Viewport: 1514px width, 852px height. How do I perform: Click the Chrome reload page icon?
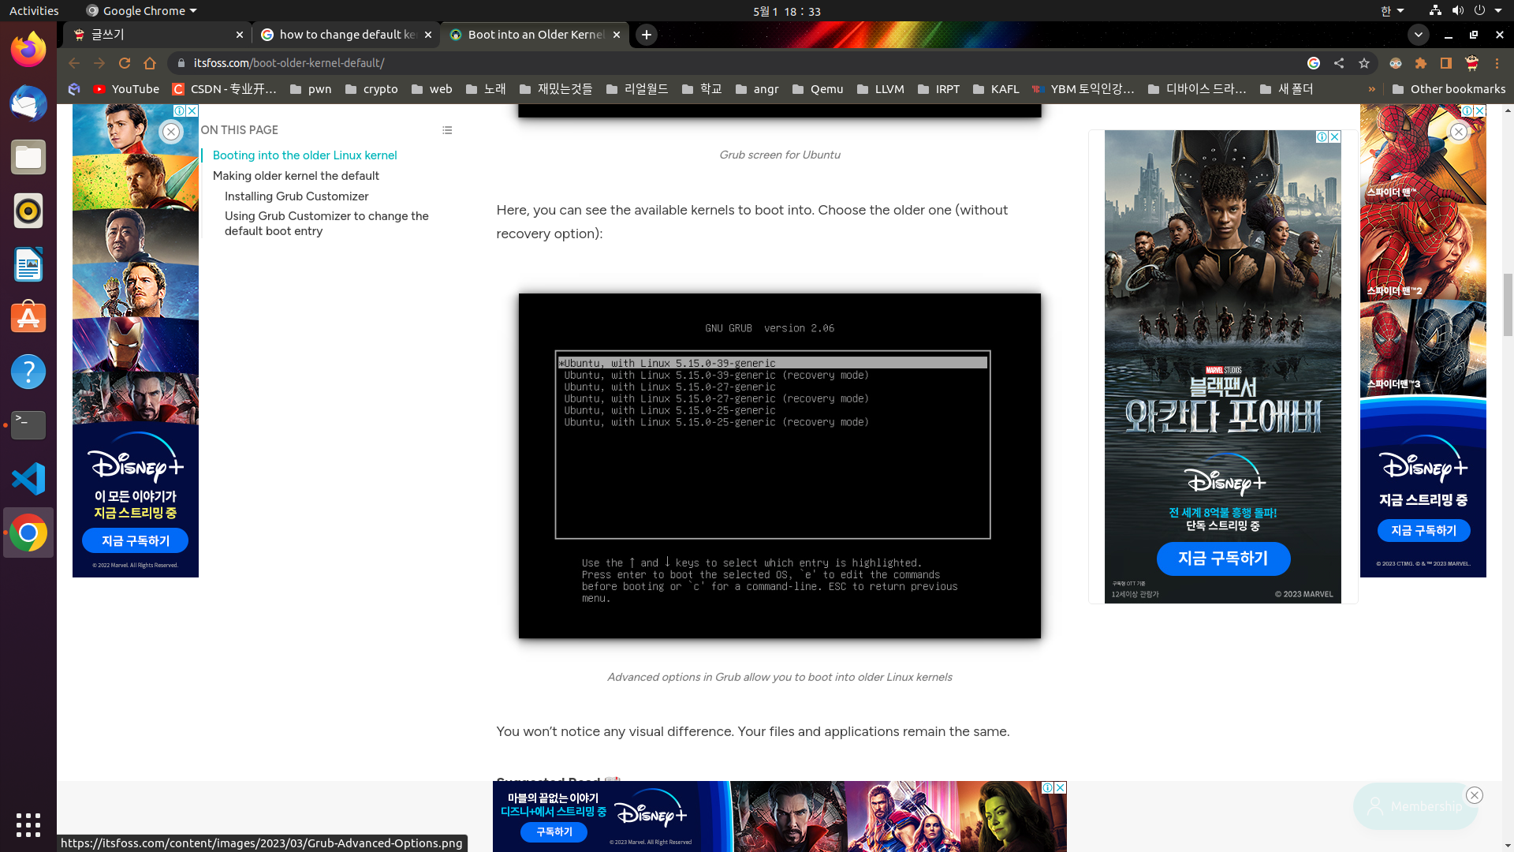[x=125, y=63]
